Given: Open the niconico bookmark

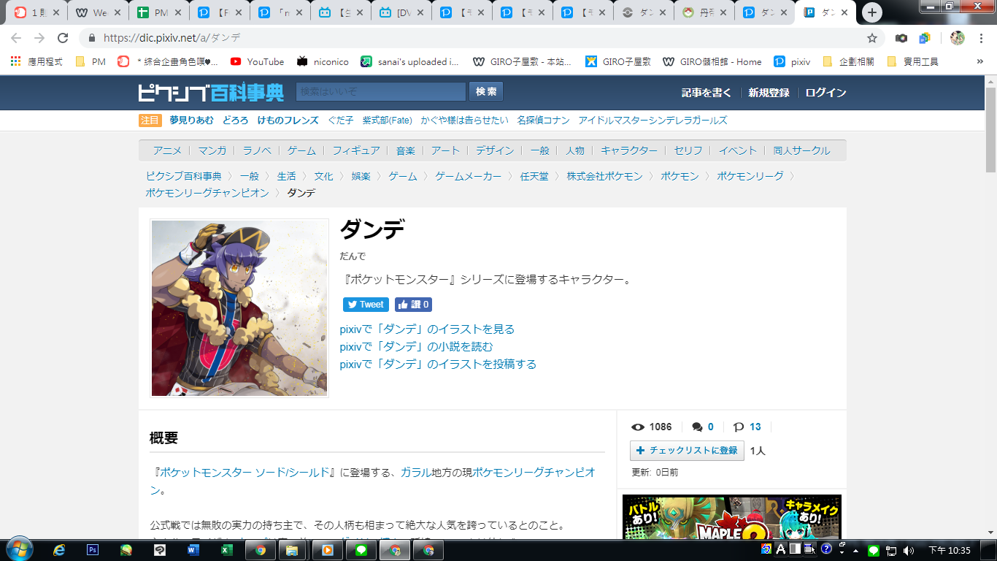Looking at the screenshot, I should point(323,62).
